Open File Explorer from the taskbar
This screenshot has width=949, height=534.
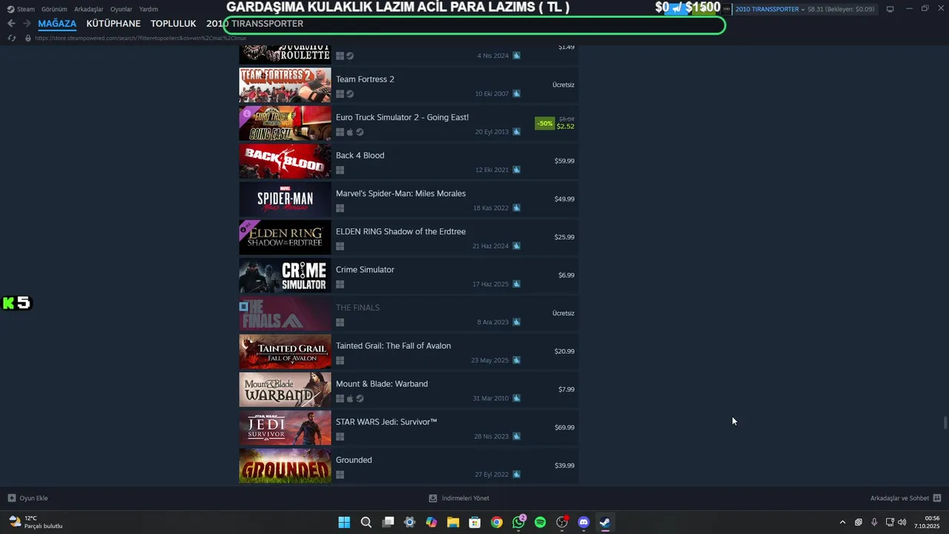click(x=453, y=522)
